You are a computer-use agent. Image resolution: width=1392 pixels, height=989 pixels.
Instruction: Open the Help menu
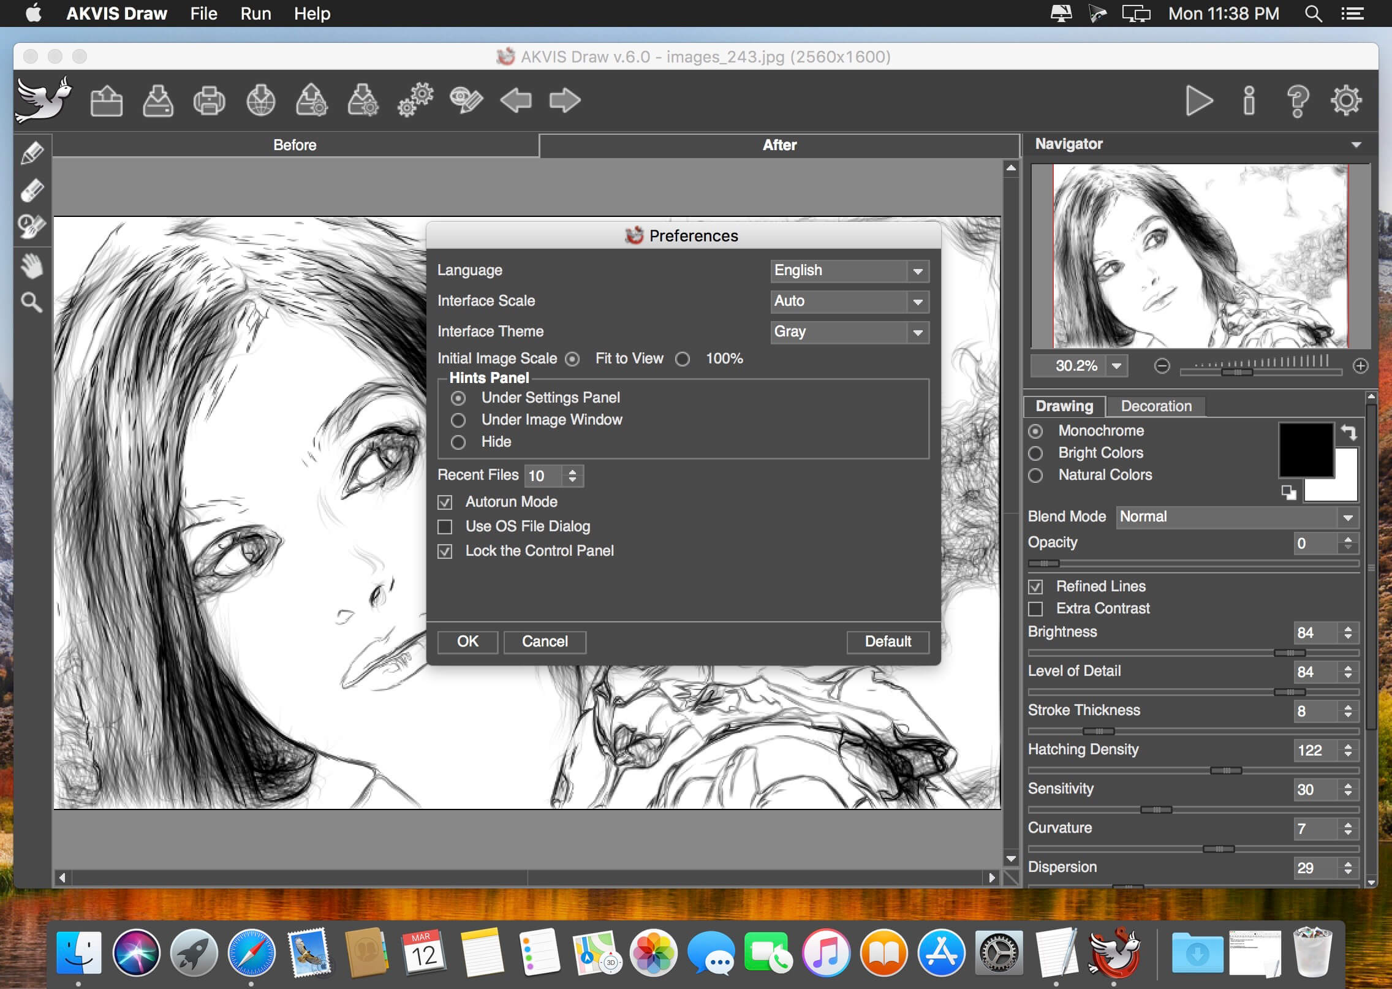(x=312, y=13)
